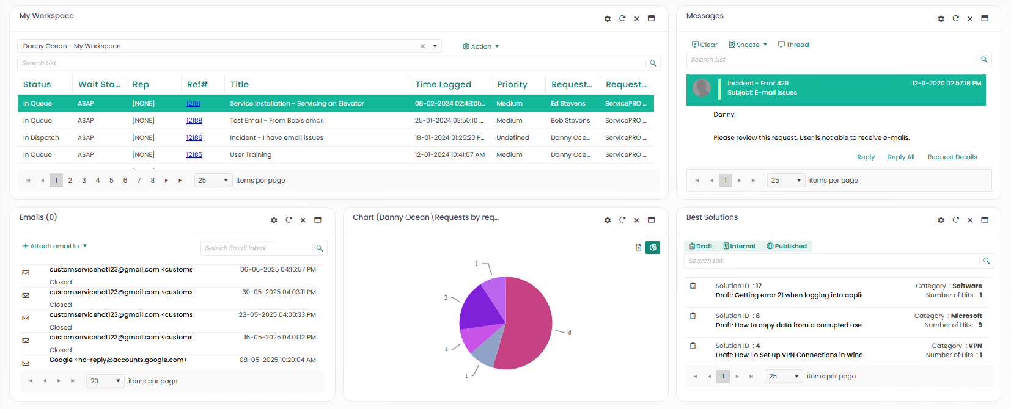Image resolution: width=1011 pixels, height=409 pixels.
Task: Click the clipboard icon for Solution ID 17
Action: [693, 286]
